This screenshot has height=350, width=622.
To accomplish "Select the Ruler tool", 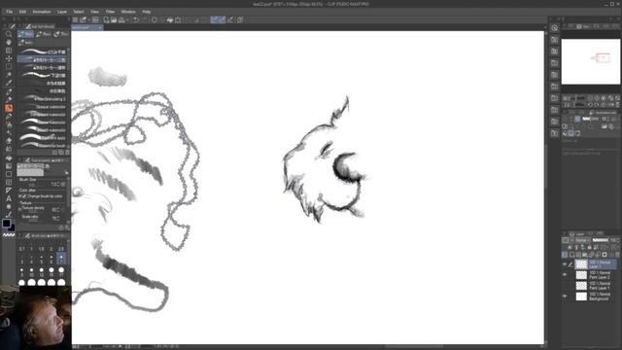I will click(9, 191).
